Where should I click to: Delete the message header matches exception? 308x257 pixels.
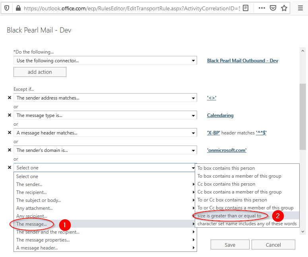click(x=10, y=133)
